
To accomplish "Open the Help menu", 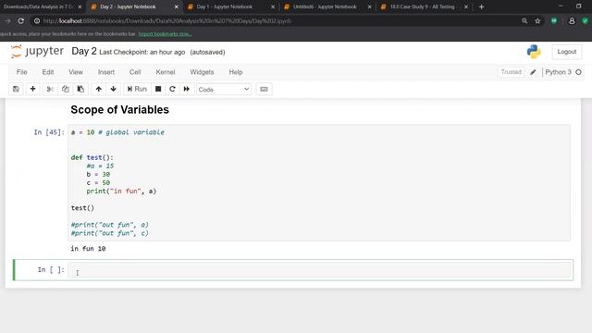I will click(x=236, y=72).
